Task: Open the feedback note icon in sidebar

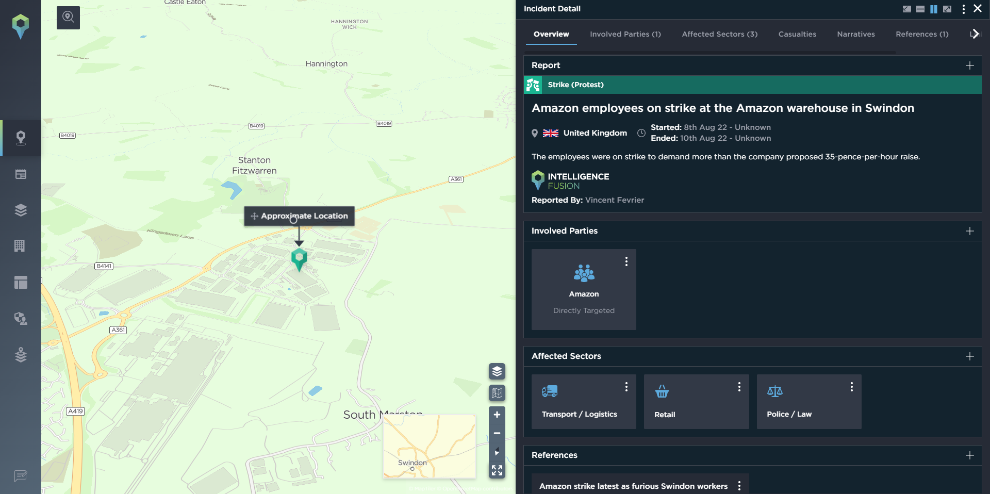Action: coord(21,475)
